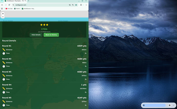
Task: Click the crossed-out icon in address bar
Action: pyautogui.click(x=70, y=5)
